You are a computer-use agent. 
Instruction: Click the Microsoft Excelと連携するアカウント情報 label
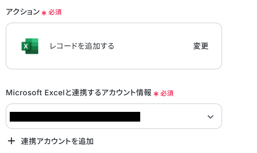[79, 93]
